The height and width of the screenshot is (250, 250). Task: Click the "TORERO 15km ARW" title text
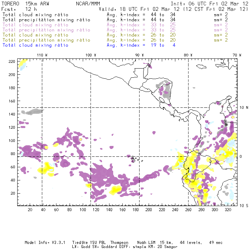(25, 4)
